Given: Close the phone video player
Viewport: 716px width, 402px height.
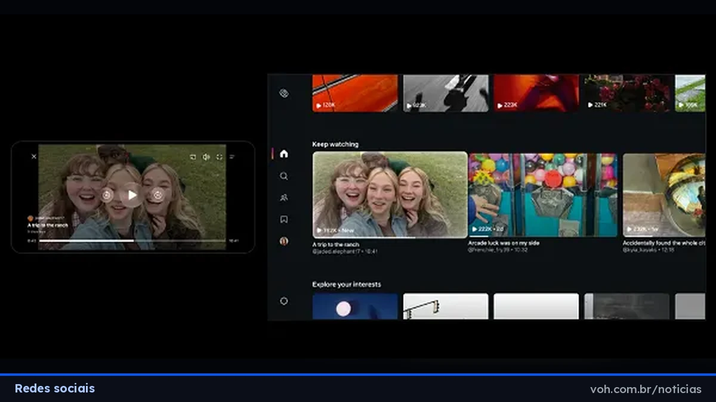Looking at the screenshot, I should [33, 157].
